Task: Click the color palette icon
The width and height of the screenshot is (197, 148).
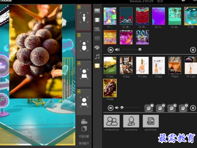Action: point(97,47)
